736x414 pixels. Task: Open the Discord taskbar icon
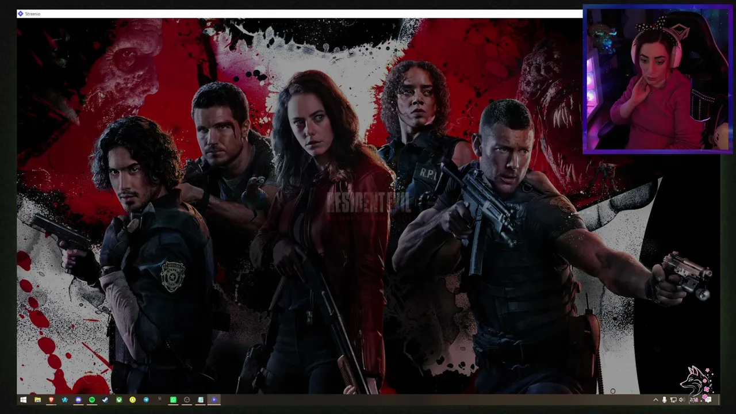[78, 400]
